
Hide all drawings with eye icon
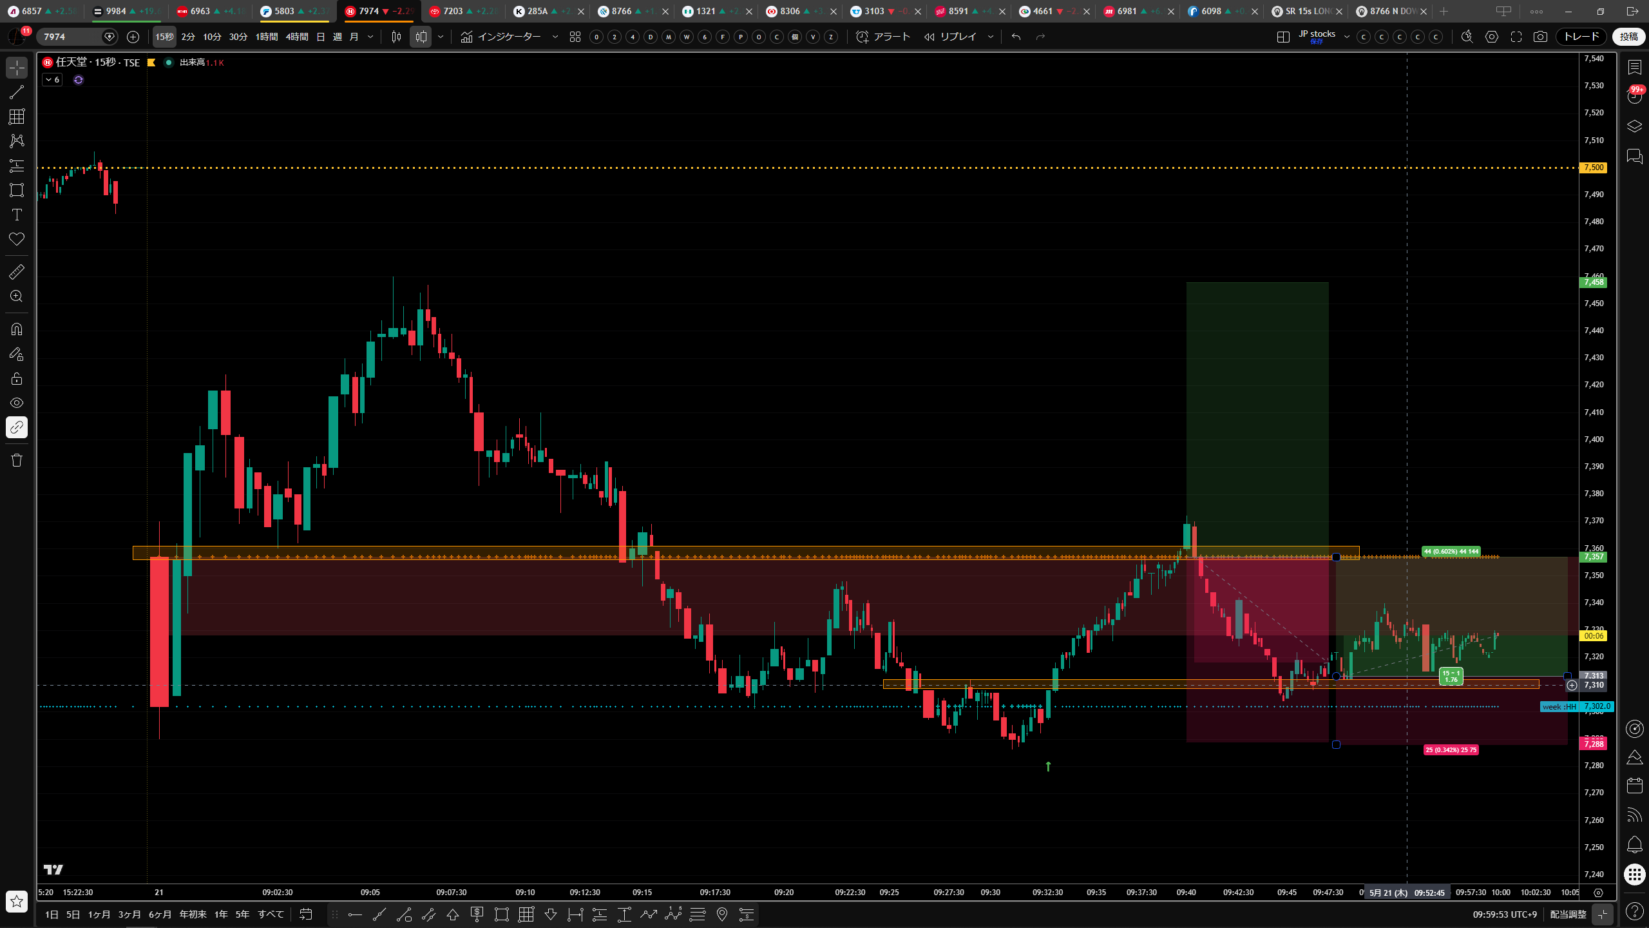click(17, 403)
